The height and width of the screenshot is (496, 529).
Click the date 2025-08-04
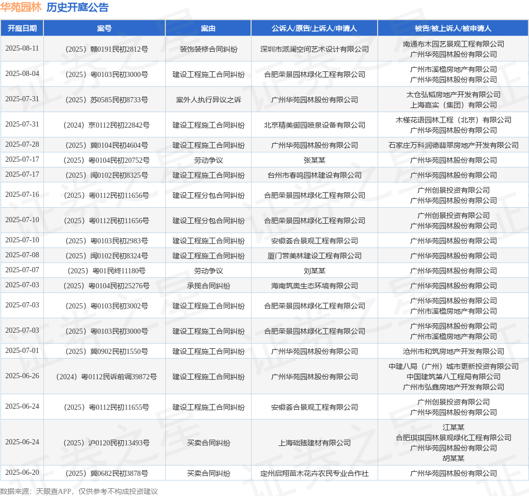pos(22,73)
